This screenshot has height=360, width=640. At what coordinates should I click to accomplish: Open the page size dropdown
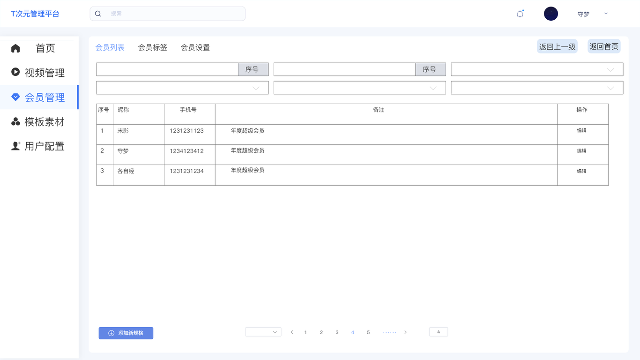pos(263,332)
